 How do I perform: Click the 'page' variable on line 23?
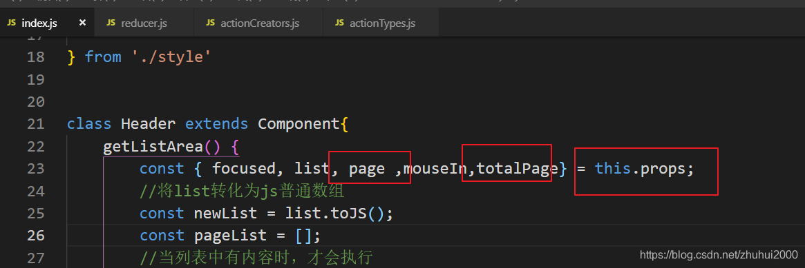point(366,169)
